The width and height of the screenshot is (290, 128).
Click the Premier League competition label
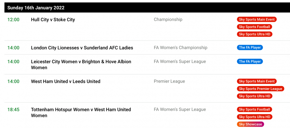point(169,81)
